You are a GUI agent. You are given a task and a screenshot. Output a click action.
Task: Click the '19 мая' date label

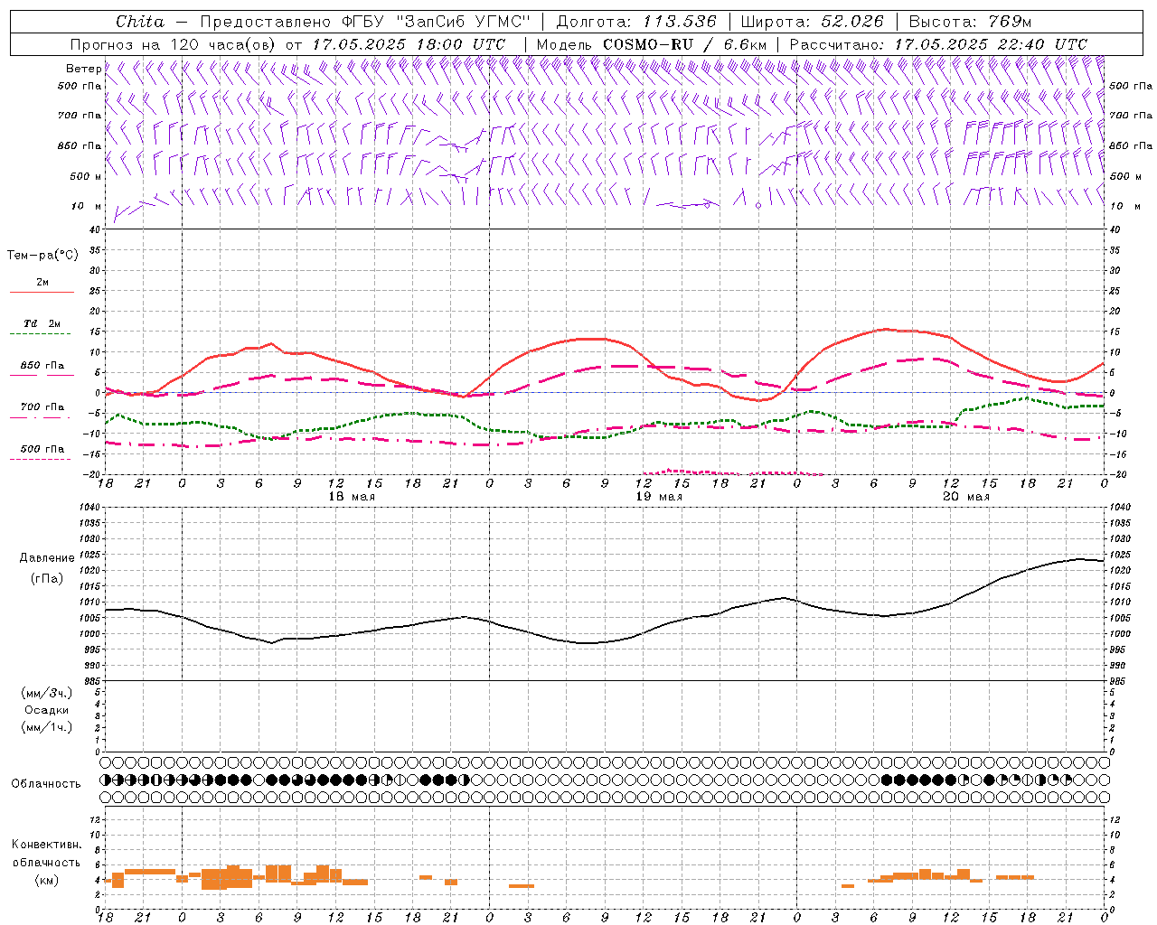[659, 497]
